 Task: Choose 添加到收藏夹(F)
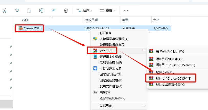(x=111, y=62)
